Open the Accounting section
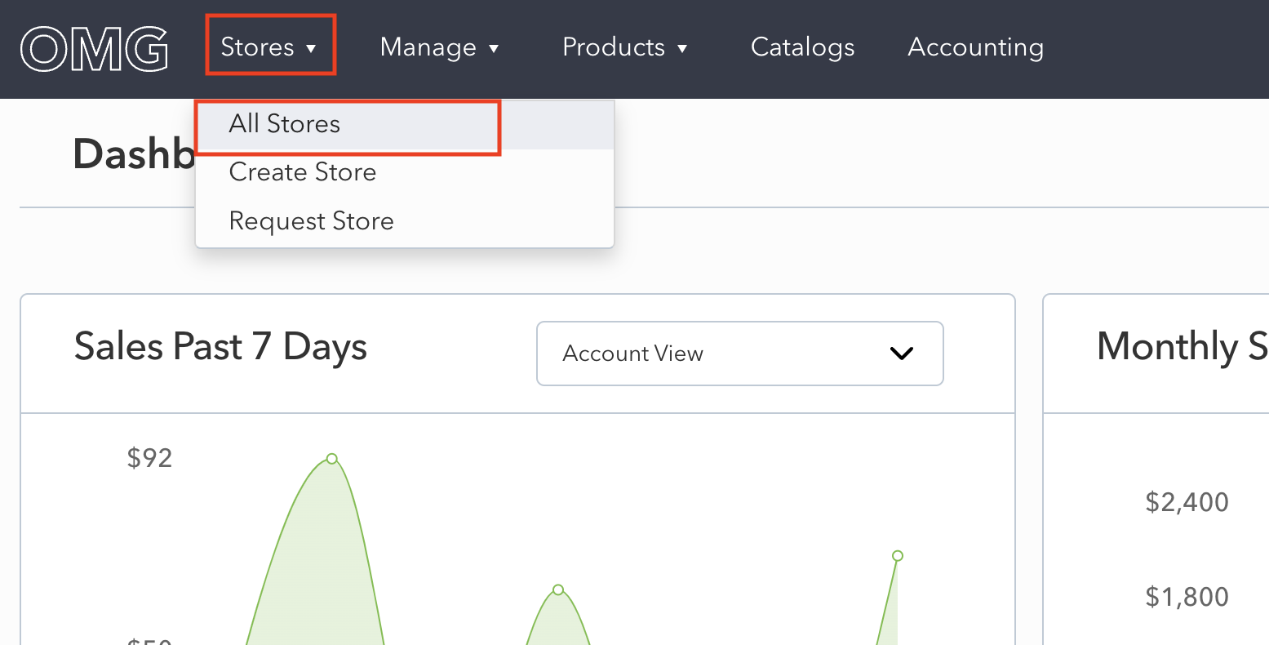This screenshot has width=1269, height=645. pos(975,47)
